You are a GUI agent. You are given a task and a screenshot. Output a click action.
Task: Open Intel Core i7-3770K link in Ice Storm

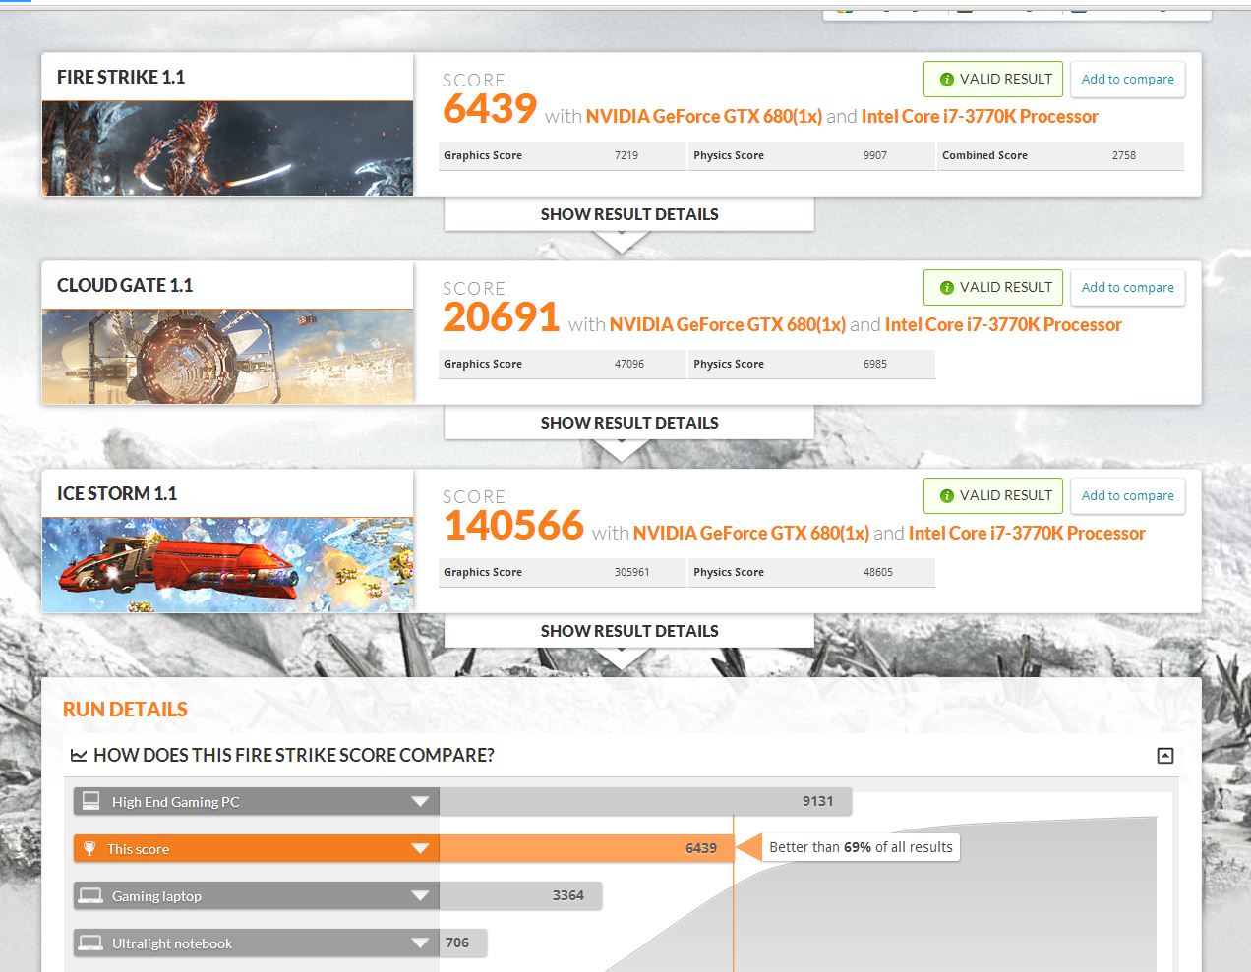(1027, 533)
